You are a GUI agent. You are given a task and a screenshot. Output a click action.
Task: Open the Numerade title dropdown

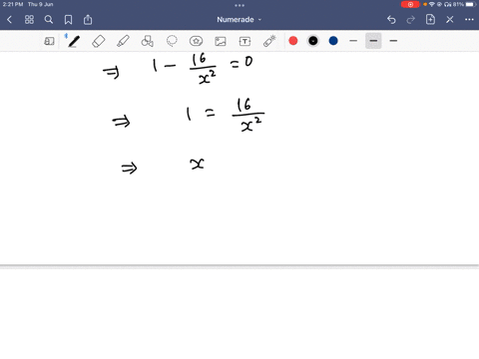point(239,20)
